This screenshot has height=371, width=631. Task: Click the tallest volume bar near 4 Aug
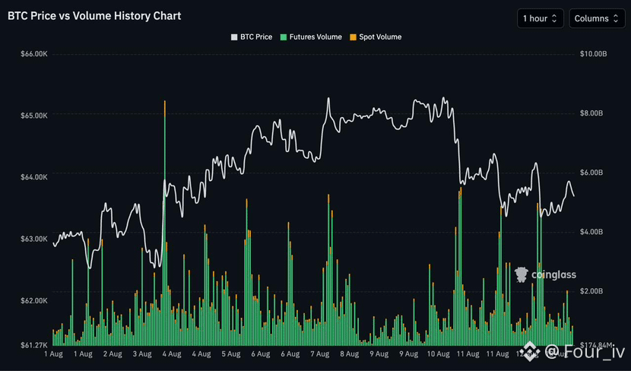(164, 224)
